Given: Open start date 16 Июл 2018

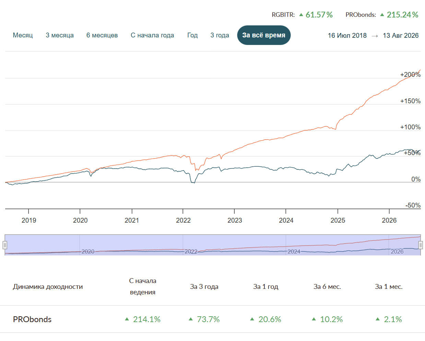Looking at the screenshot, I should [x=347, y=35].
